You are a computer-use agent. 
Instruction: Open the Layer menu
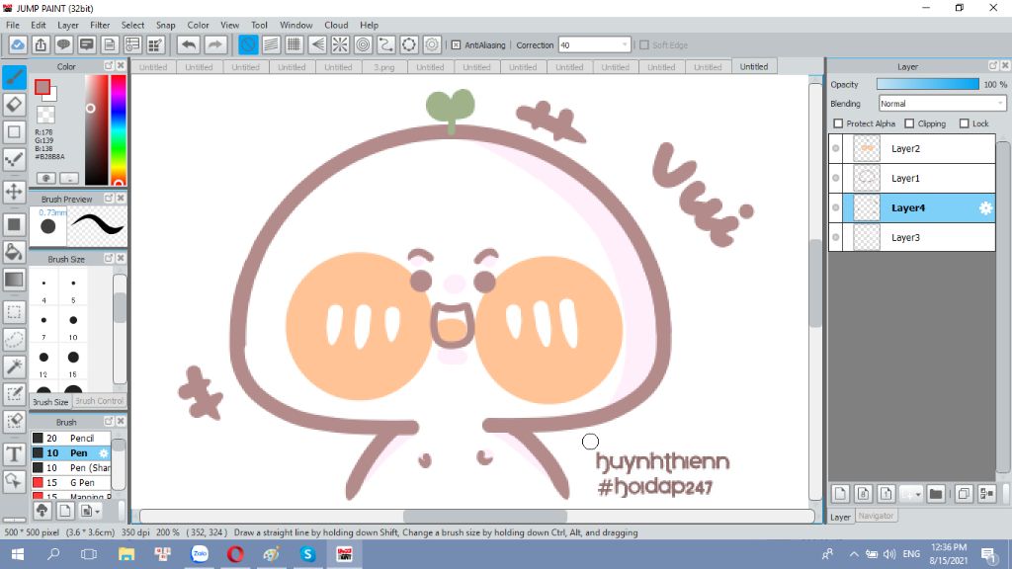[68, 25]
